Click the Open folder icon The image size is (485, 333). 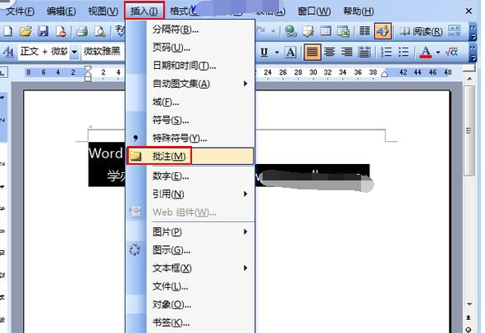point(25,31)
